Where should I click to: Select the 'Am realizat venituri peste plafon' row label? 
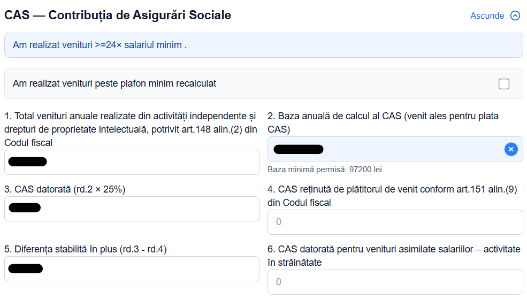[x=114, y=83]
